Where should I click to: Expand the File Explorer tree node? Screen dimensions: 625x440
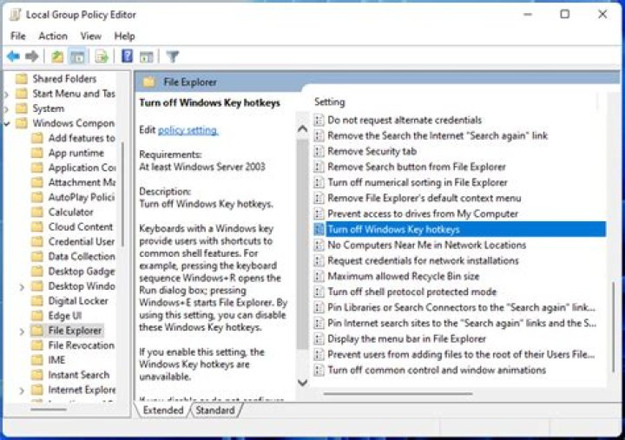tap(21, 331)
